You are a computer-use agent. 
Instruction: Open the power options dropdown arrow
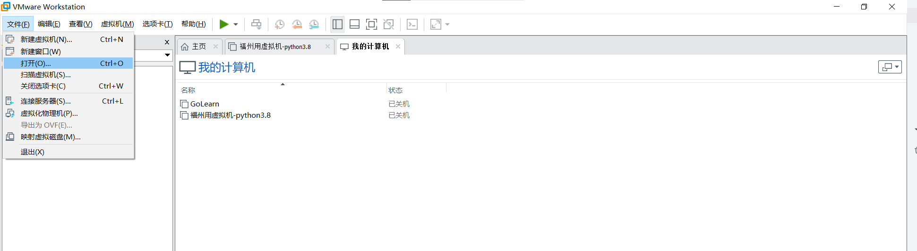tap(235, 24)
